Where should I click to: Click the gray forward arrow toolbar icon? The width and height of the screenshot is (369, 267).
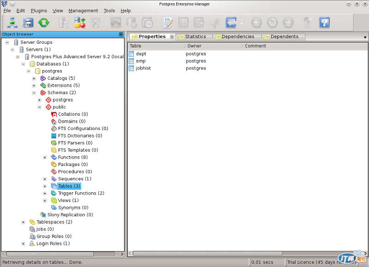coord(288,23)
